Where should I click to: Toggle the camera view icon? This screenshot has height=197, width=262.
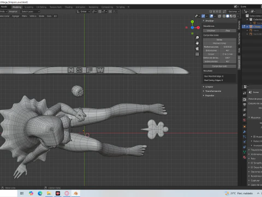click(x=197, y=49)
